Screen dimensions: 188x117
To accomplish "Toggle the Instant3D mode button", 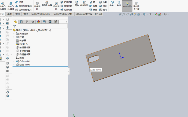I will point(127,6).
